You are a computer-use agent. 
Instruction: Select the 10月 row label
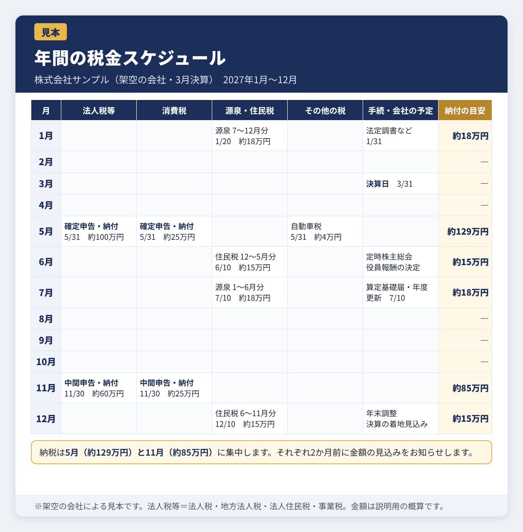[46, 362]
